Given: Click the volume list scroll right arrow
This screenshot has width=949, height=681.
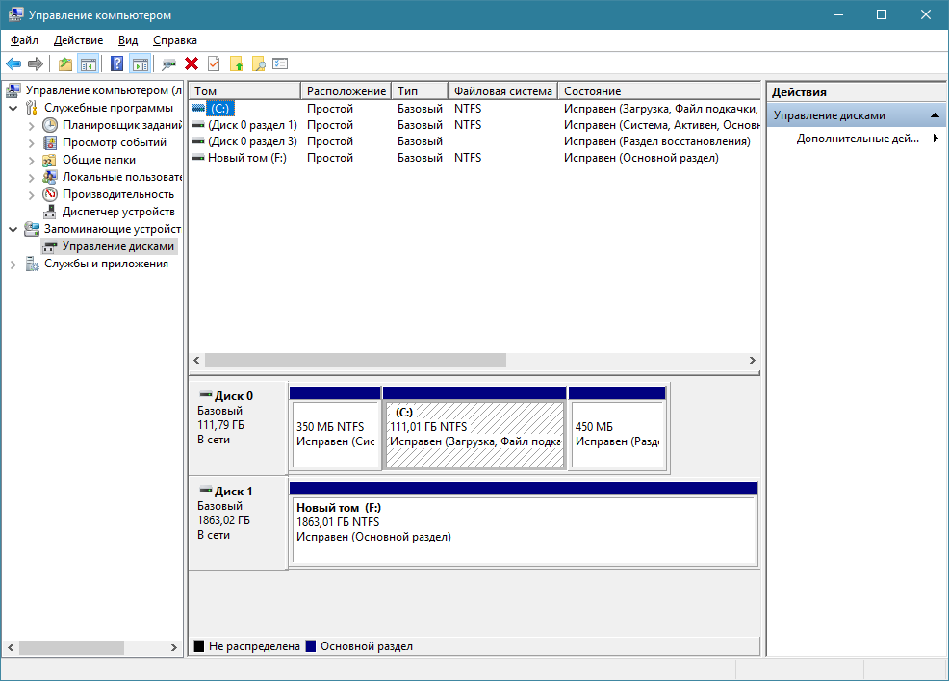Looking at the screenshot, I should [x=753, y=360].
